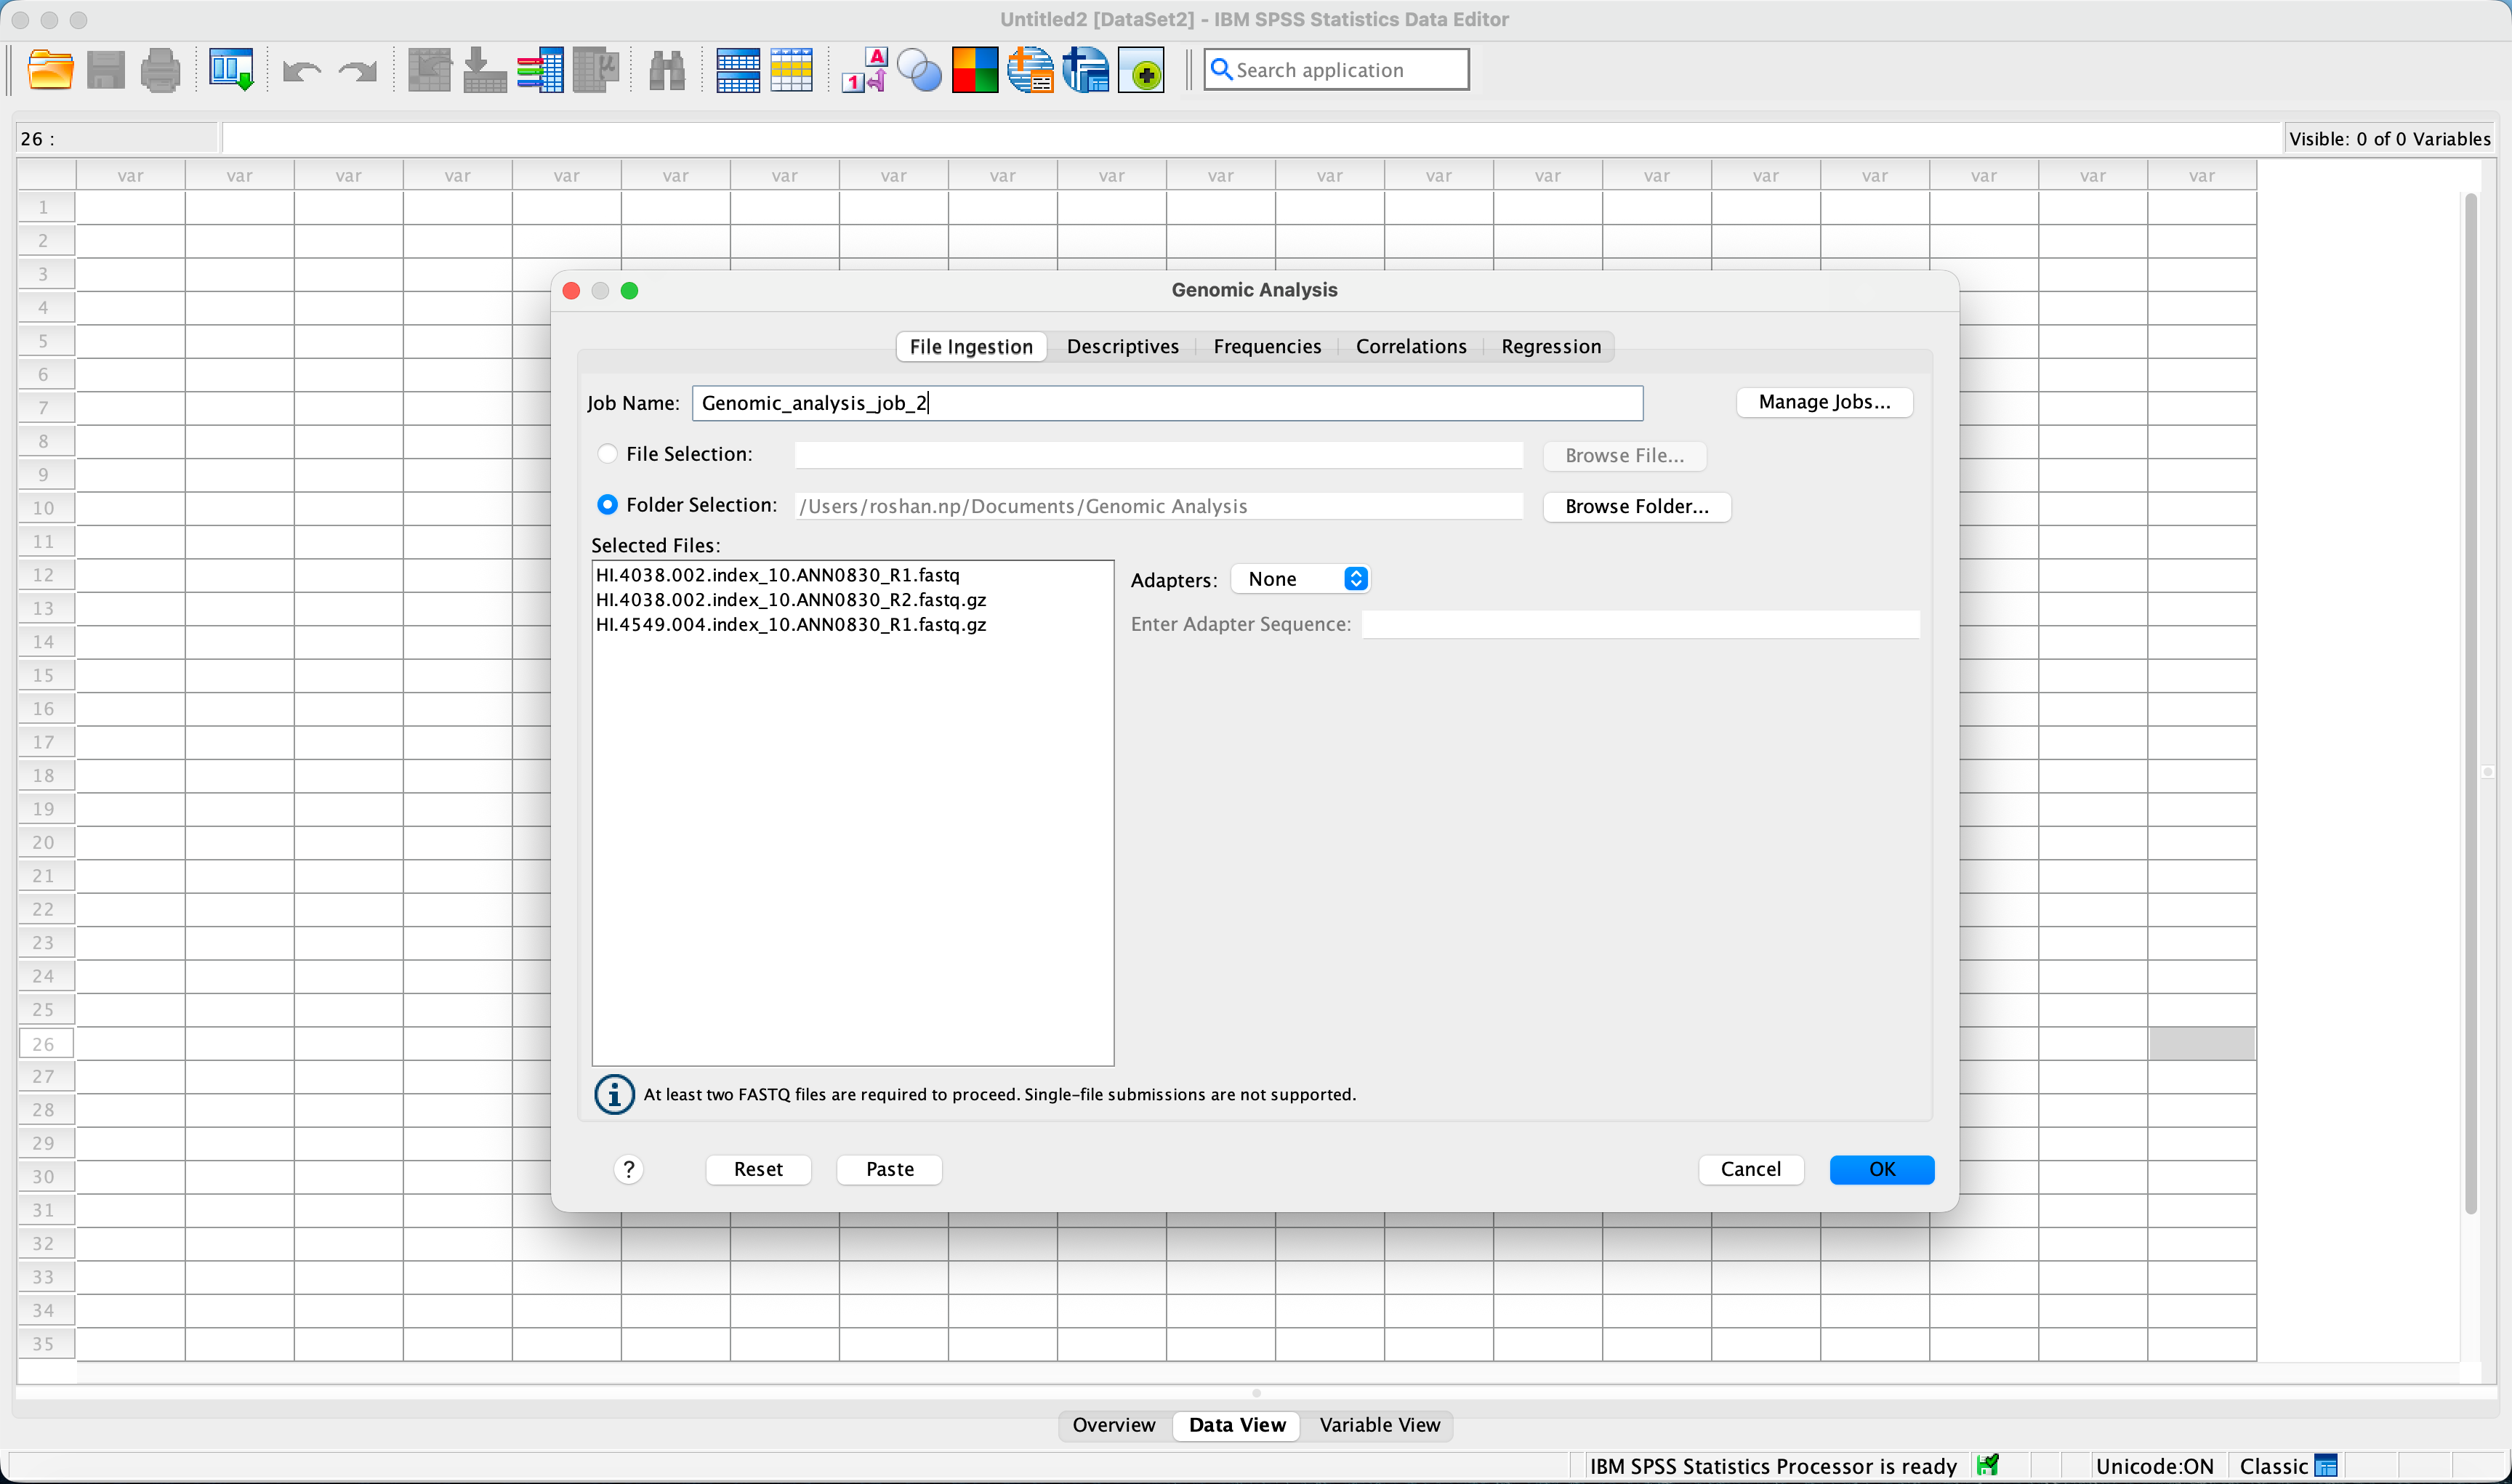Click the Enter Adapter Sequence field
Image resolution: width=2512 pixels, height=1484 pixels.
tap(1640, 624)
